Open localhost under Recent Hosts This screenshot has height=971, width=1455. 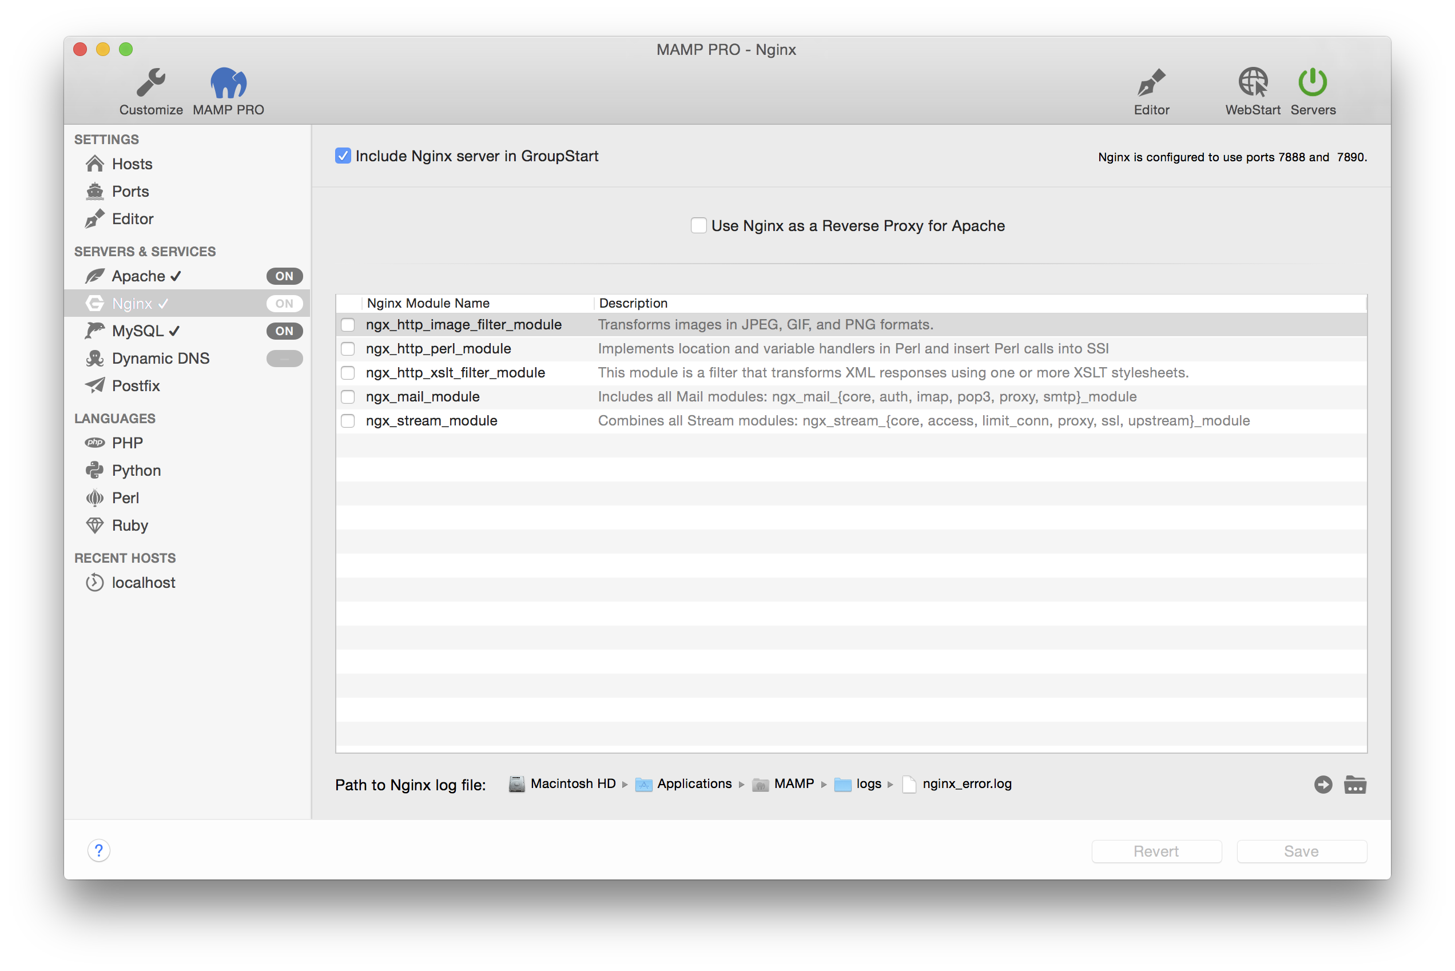click(143, 583)
